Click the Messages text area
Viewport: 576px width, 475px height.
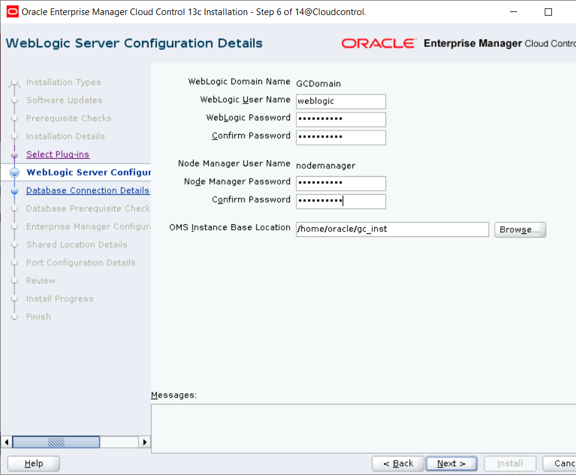[363, 428]
